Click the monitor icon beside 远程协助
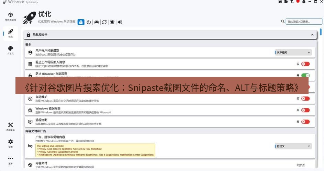This screenshot has height=171, width=324. point(30,122)
